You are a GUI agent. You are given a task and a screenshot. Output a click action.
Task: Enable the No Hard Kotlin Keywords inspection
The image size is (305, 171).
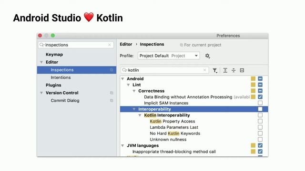click(x=260, y=133)
